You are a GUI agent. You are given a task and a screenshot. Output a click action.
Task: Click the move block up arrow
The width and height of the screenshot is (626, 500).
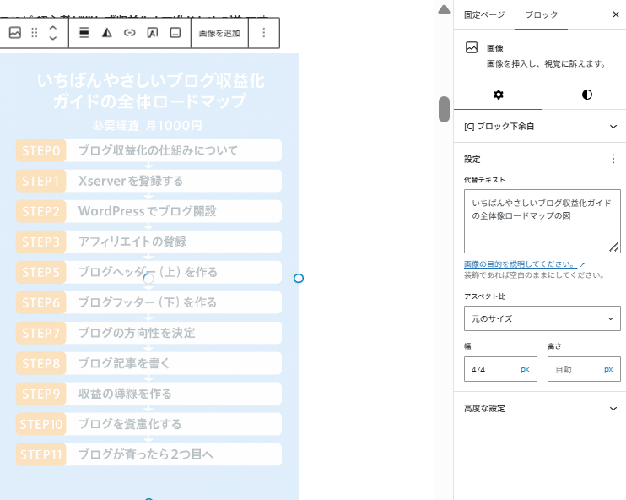52,27
